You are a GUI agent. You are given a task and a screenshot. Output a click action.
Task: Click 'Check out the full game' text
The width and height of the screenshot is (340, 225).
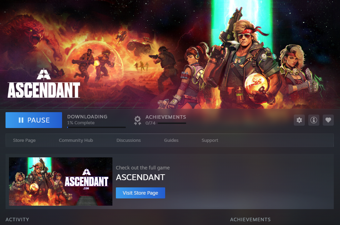point(143,168)
